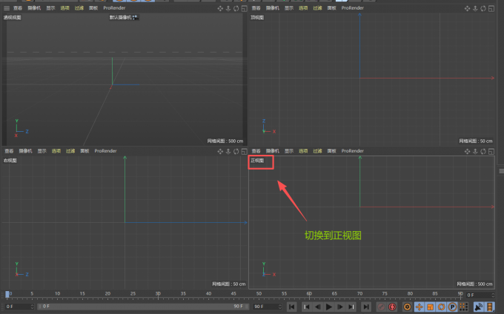Open the ProRender menu in right view
Viewport: 504px width, 314px height.
pyautogui.click(x=105, y=151)
